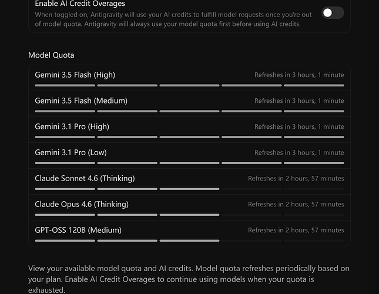The width and height of the screenshot is (379, 294).
Task: Click the Gemini 3.1 Pro (Low) quota bar
Action: pyautogui.click(x=189, y=163)
